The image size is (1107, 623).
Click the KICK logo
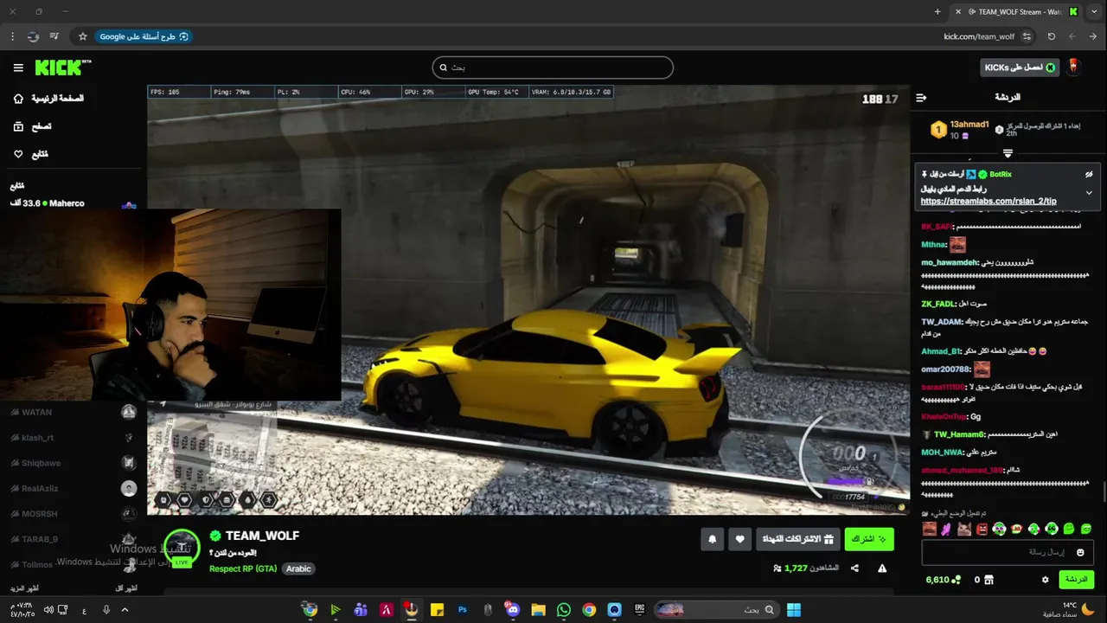[62, 67]
